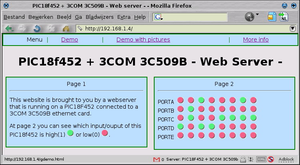Click the PORTA label
Viewport: 300px width, 165px height.
pyautogui.click(x=166, y=102)
